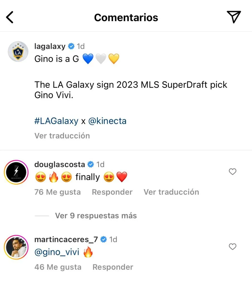Reply to martincaceres_7's comment

(x=113, y=267)
